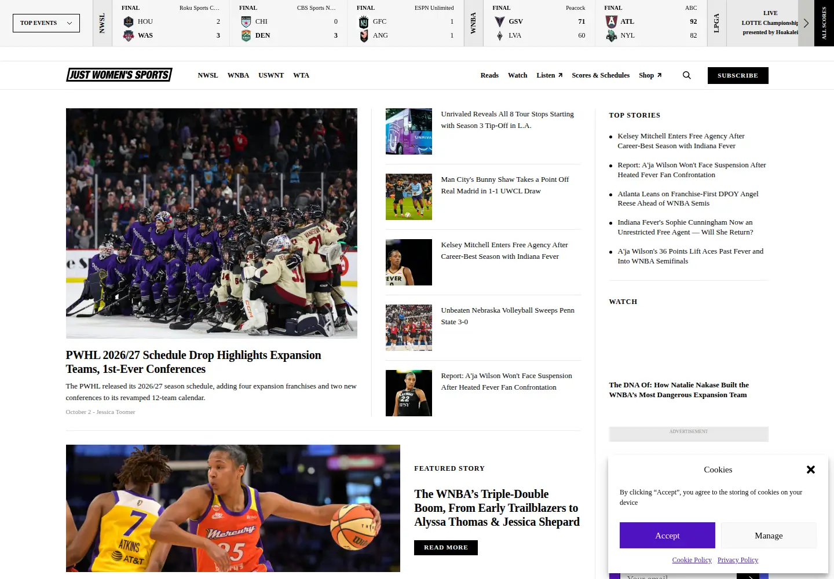The image size is (834, 579).
Task: Open The DNA Of Natalie Nakase video title
Action: tap(679, 390)
